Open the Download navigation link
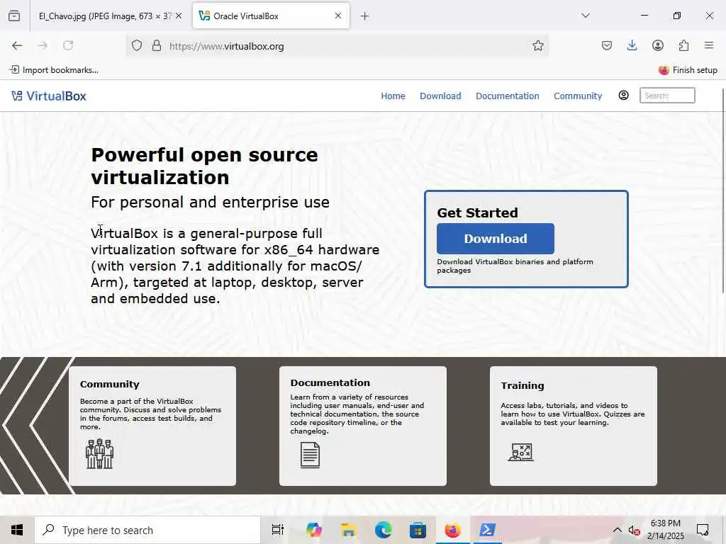726x544 pixels. click(x=440, y=96)
